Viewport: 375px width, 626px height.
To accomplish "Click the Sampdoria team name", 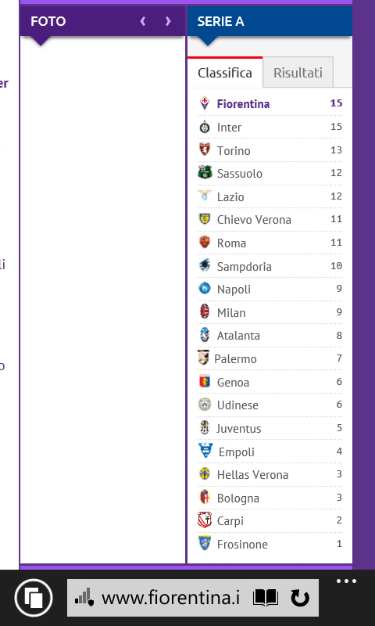I will click(245, 266).
